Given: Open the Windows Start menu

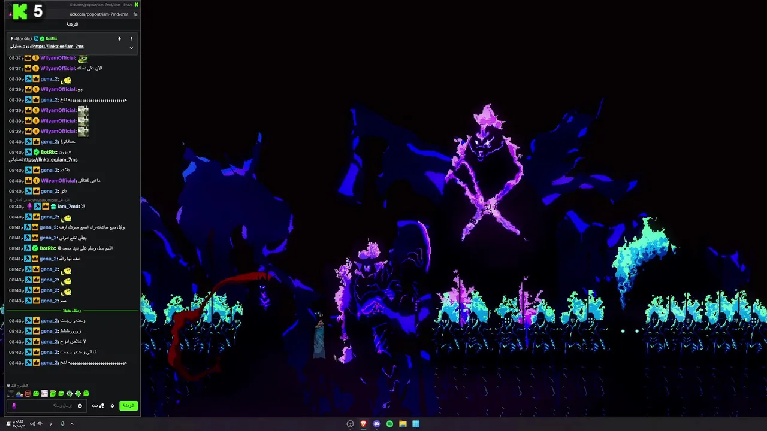Looking at the screenshot, I should (416, 424).
